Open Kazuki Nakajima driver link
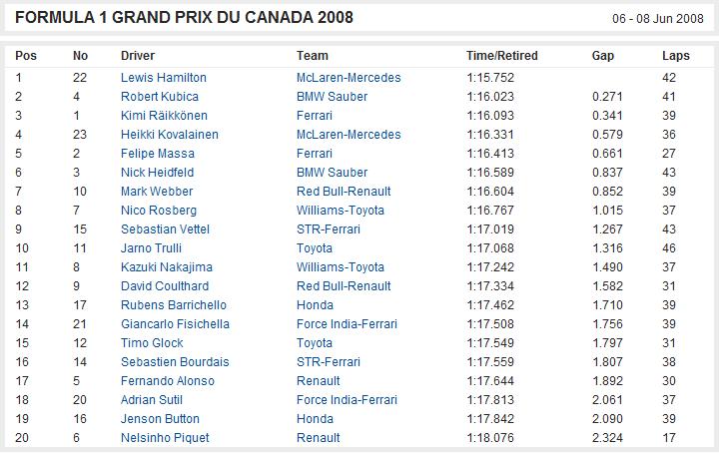Viewport: 720px width, 453px height. 166,267
